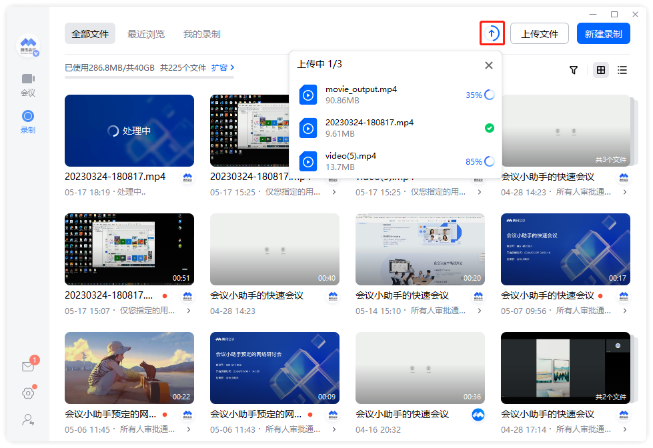Expand permissions chevron for 04-28 17:14 recording
The width and height of the screenshot is (653, 448).
pos(625,429)
